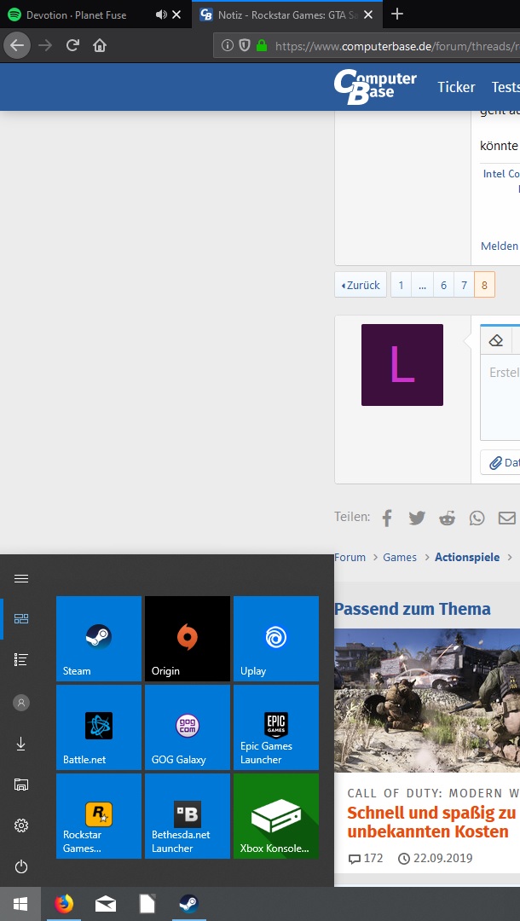Mute the Spotify tab audio icon
The width and height of the screenshot is (520, 921).
[x=161, y=14]
